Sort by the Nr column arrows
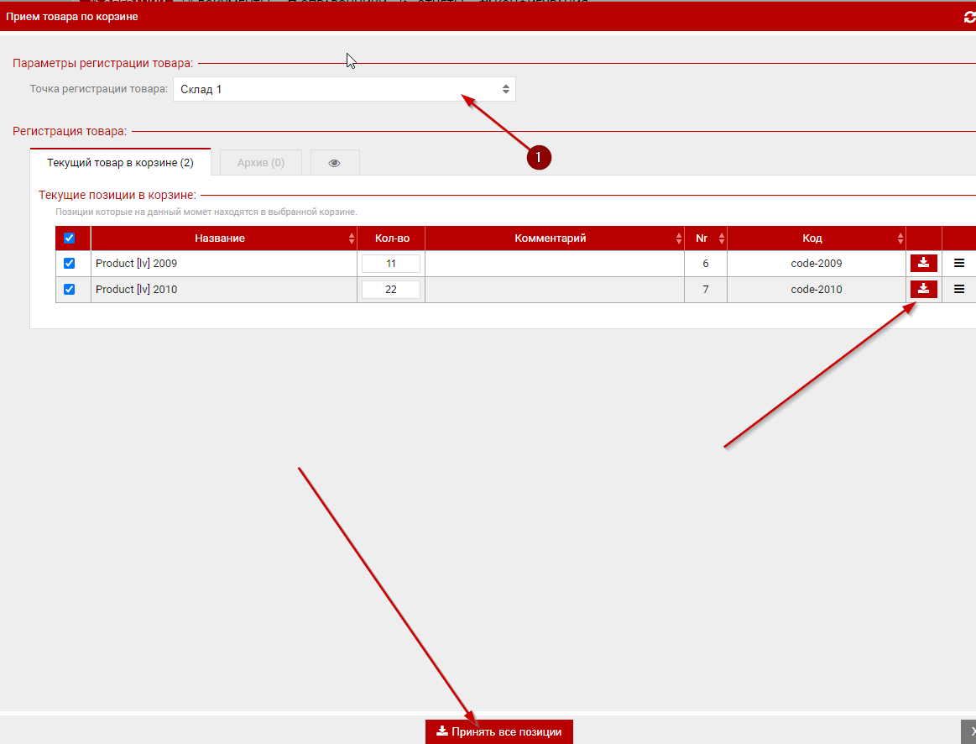976x744 pixels. point(722,238)
